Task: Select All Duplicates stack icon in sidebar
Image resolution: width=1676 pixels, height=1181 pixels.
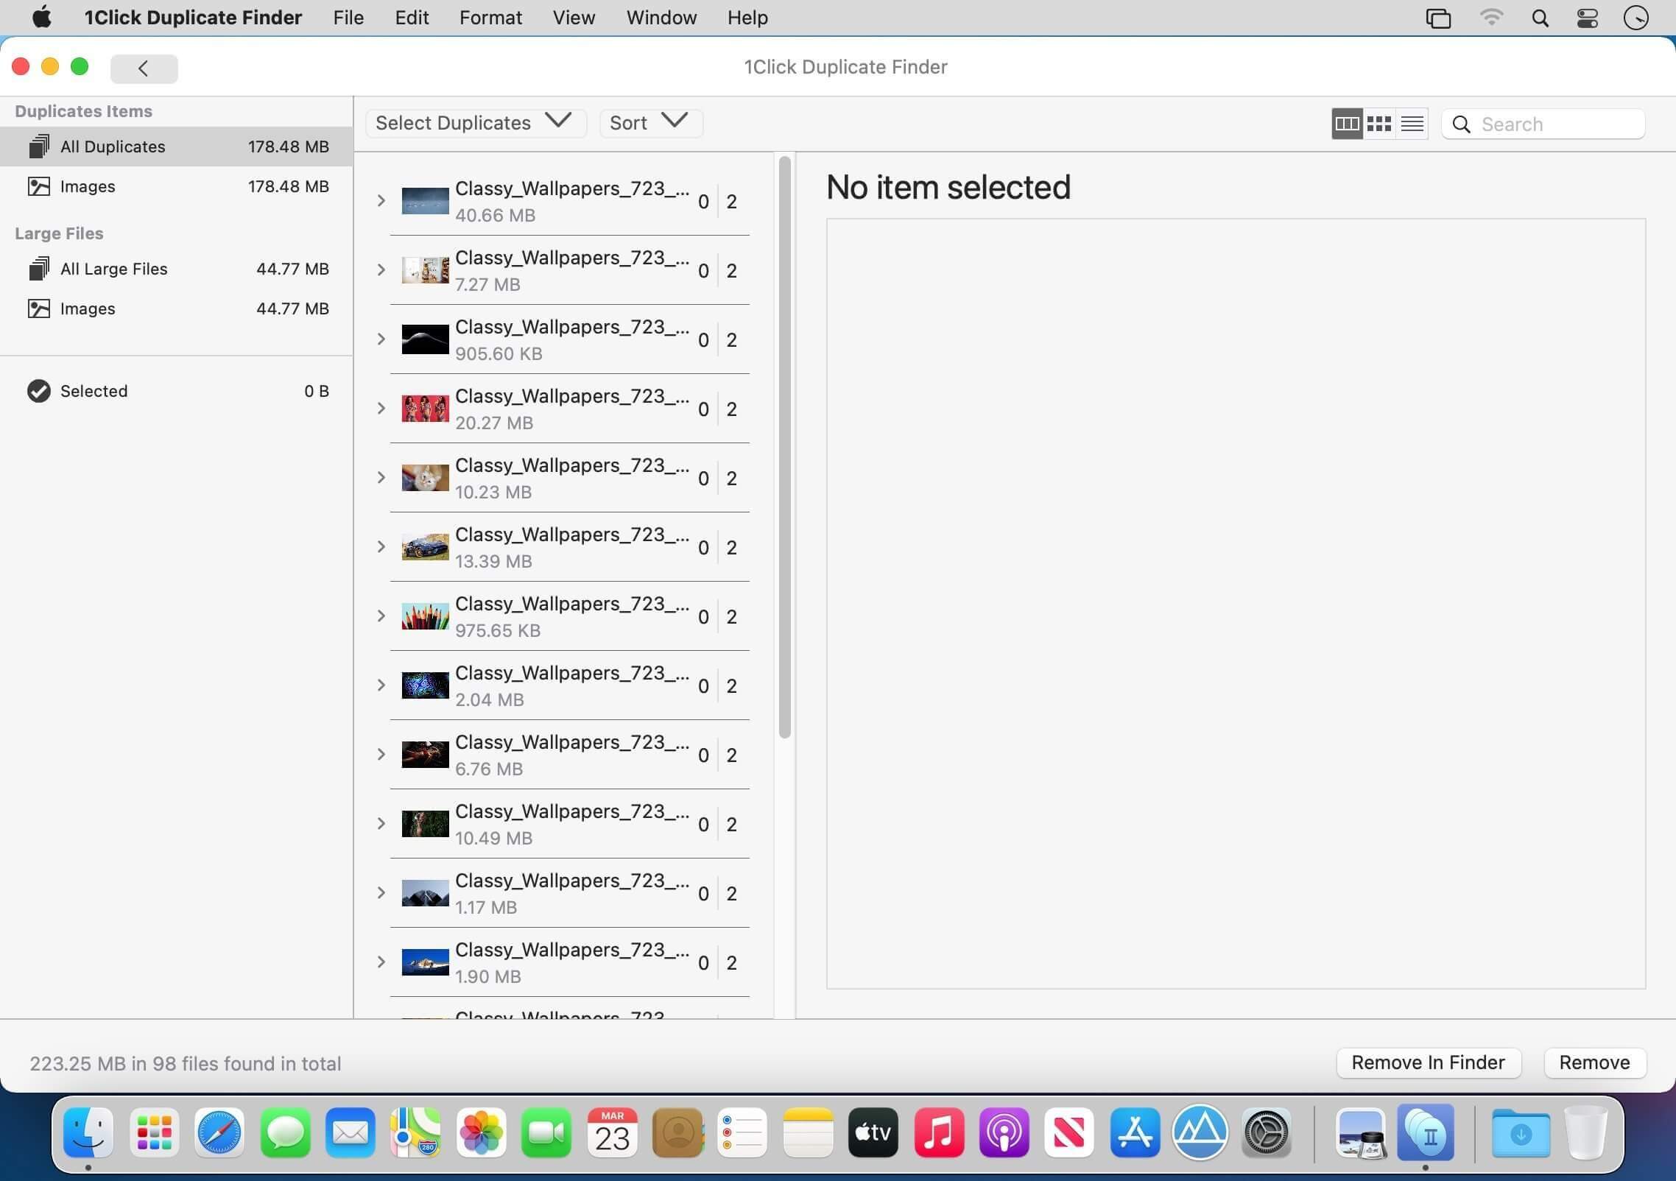Action: tap(39, 147)
